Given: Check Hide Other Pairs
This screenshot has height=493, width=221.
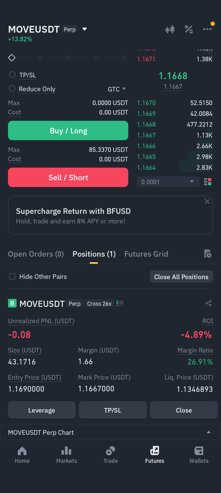Looking at the screenshot, I should pos(12,276).
